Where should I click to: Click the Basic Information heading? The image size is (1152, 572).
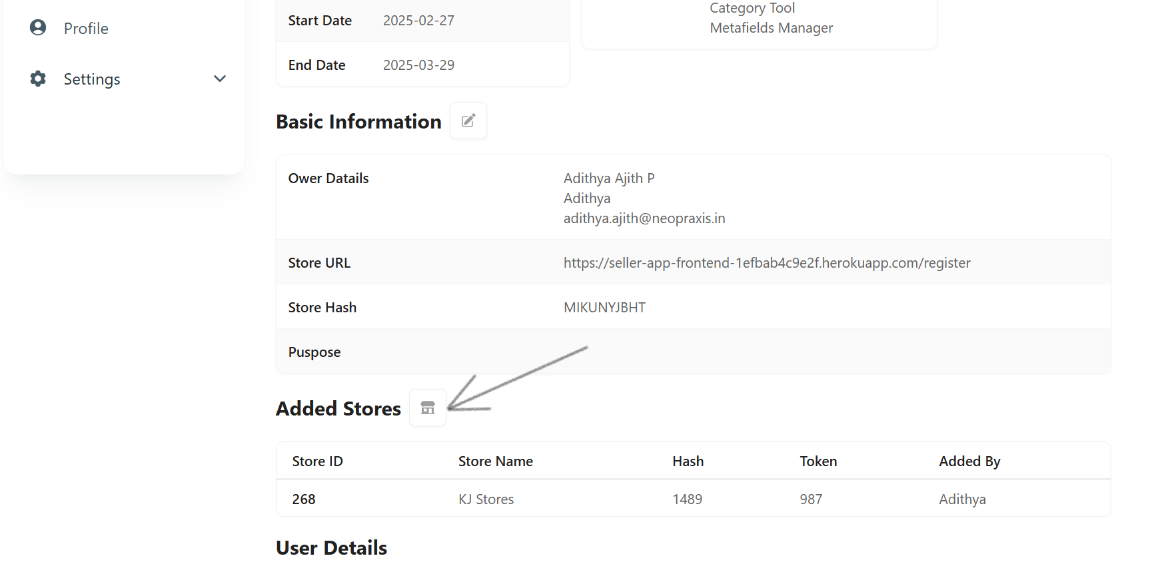click(x=358, y=122)
